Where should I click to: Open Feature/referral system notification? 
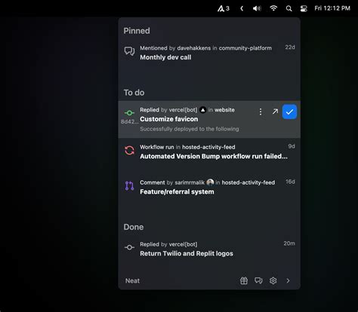[209, 188]
